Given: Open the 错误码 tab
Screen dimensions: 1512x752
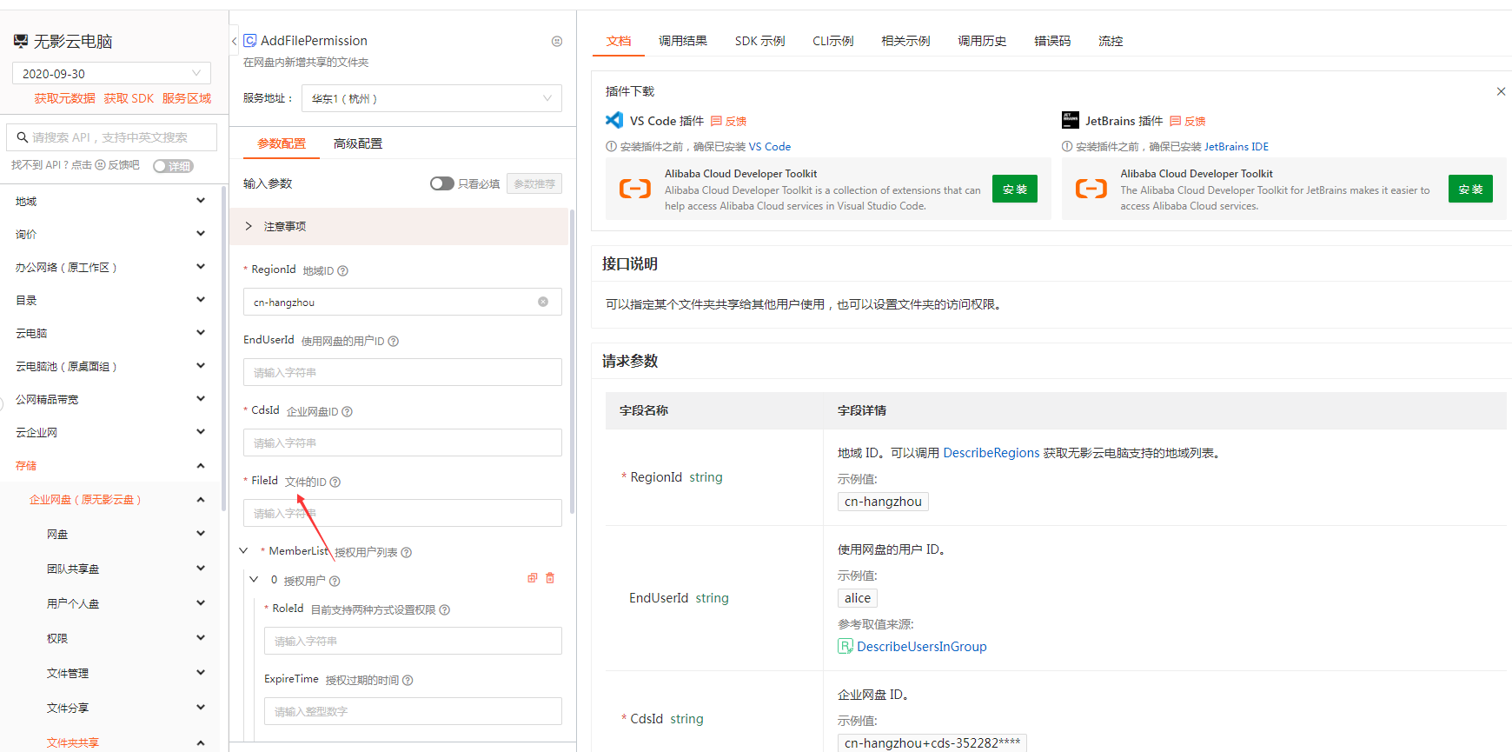Looking at the screenshot, I should (x=1052, y=41).
